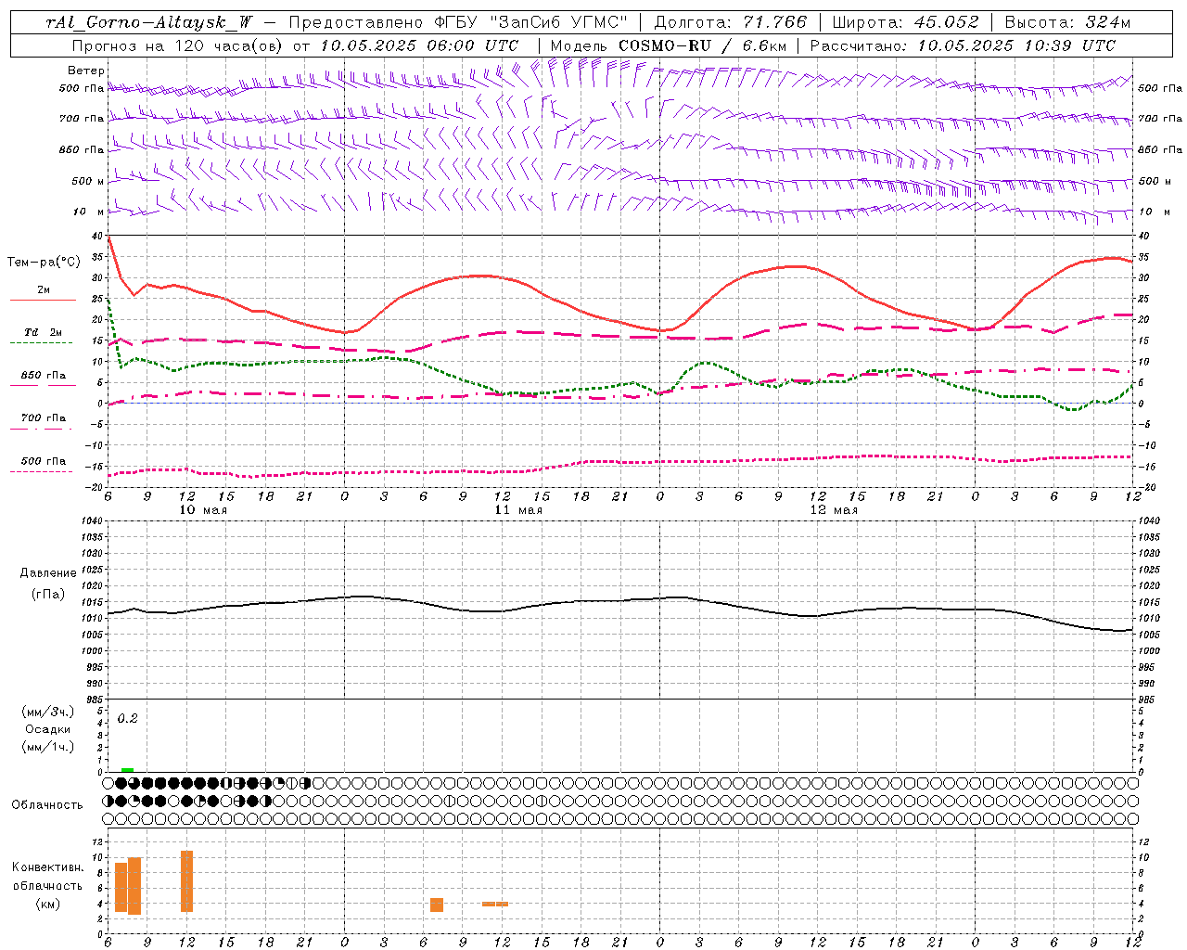Click the green precipitation bar
The image size is (1187, 950).
[127, 770]
